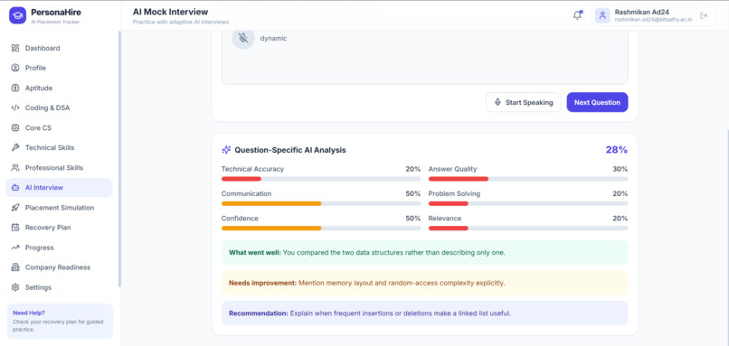The image size is (729, 346).
Task: Click the Recovery Plan calendar icon
Action: 15,228
